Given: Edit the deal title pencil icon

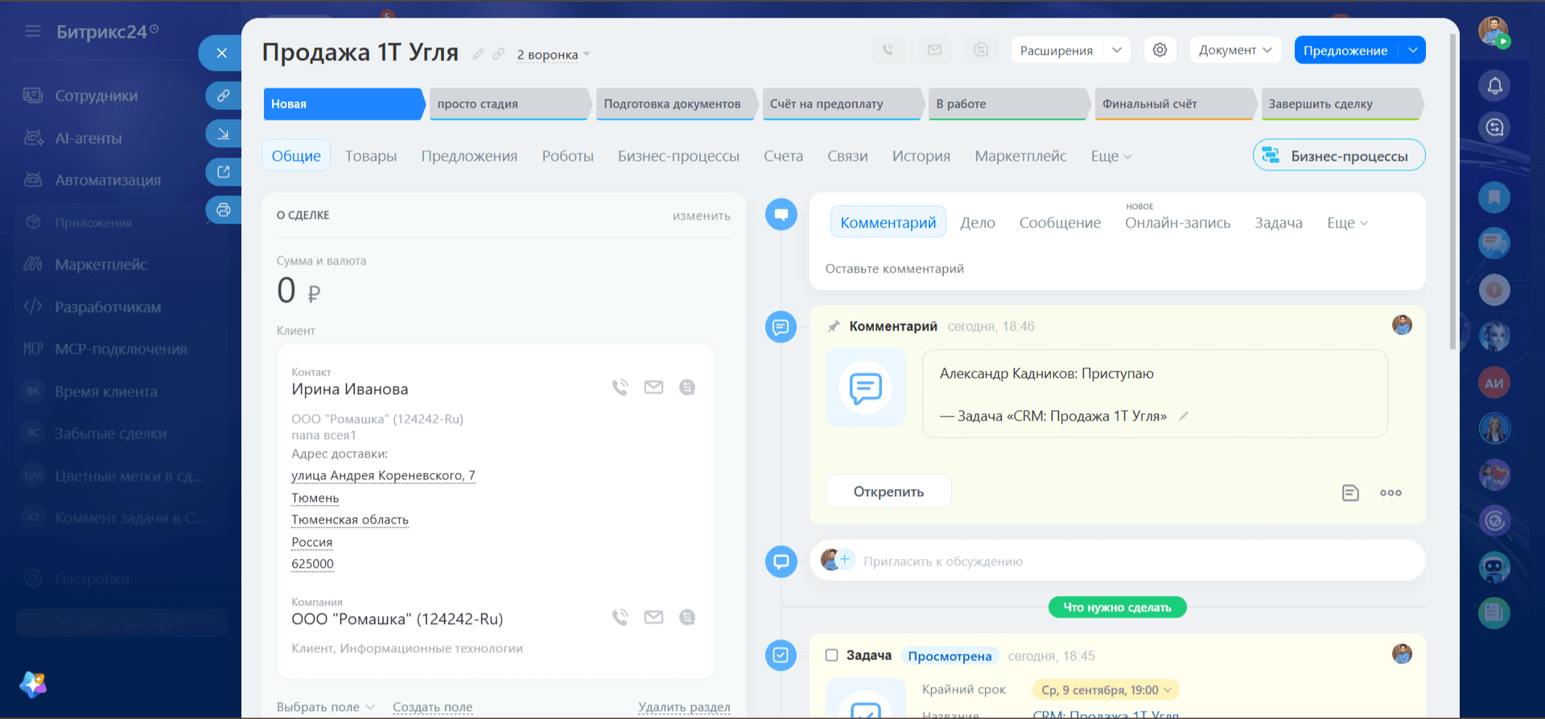Looking at the screenshot, I should point(478,54).
